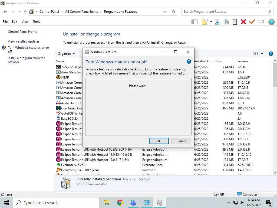Open the Edit menu
Viewport: 277px width, 208px height.
click(15, 22)
